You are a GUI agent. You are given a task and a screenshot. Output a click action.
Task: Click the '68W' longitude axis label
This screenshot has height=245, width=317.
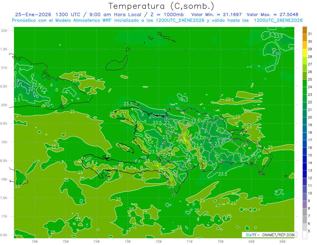tap(282, 241)
